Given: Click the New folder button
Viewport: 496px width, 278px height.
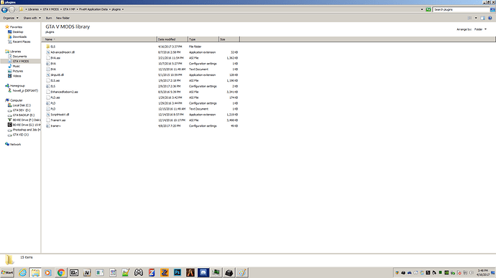Looking at the screenshot, I should pos(63,18).
